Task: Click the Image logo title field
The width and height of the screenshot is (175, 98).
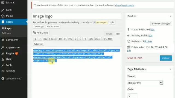Action: 77,16
